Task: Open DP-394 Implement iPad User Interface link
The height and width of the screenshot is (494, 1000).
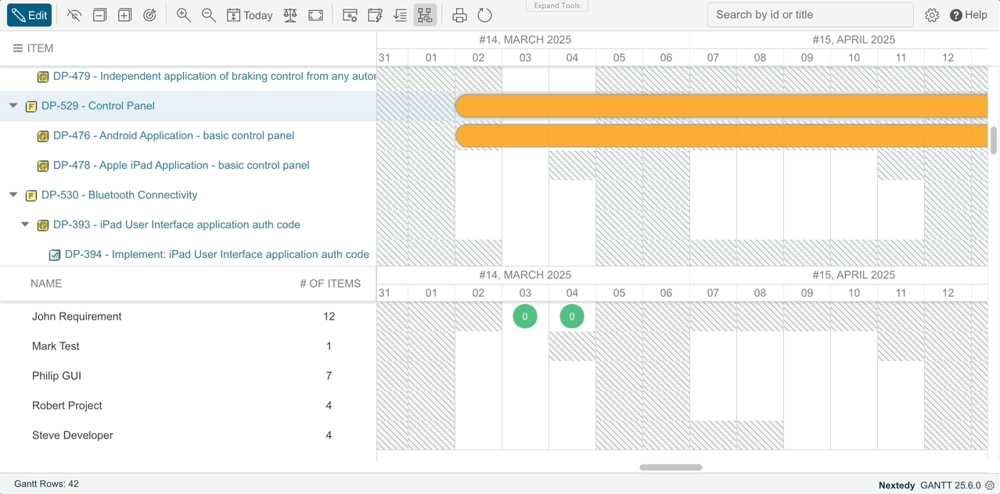Action: coord(217,255)
